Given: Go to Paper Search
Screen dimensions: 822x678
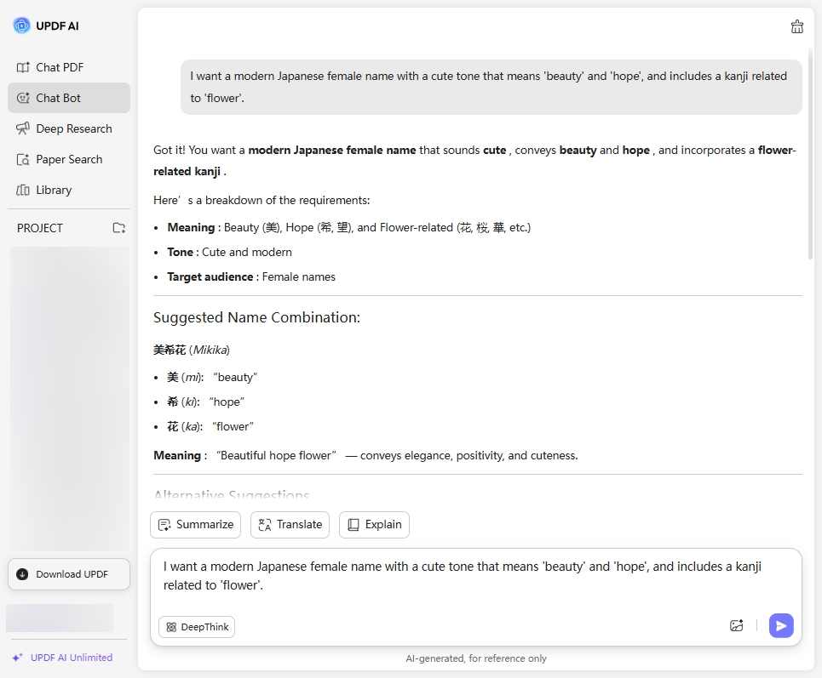Looking at the screenshot, I should 68,159.
